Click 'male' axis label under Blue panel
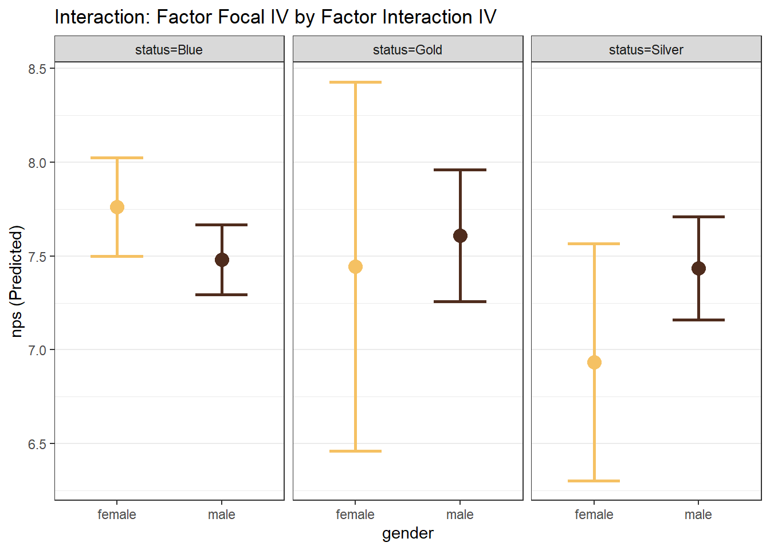 (222, 514)
